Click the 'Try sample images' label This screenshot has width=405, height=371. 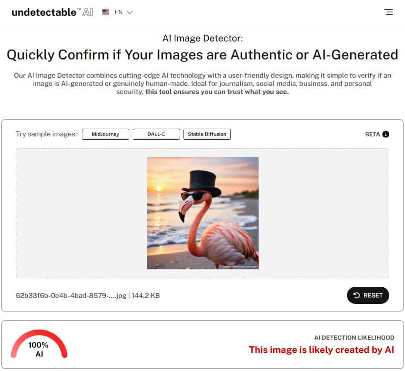46,134
